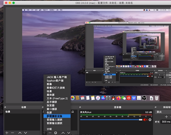Viewport: 171px width, 135px height.
Task: Remove the selected scene with the minus button
Action: (x=13, y=133)
